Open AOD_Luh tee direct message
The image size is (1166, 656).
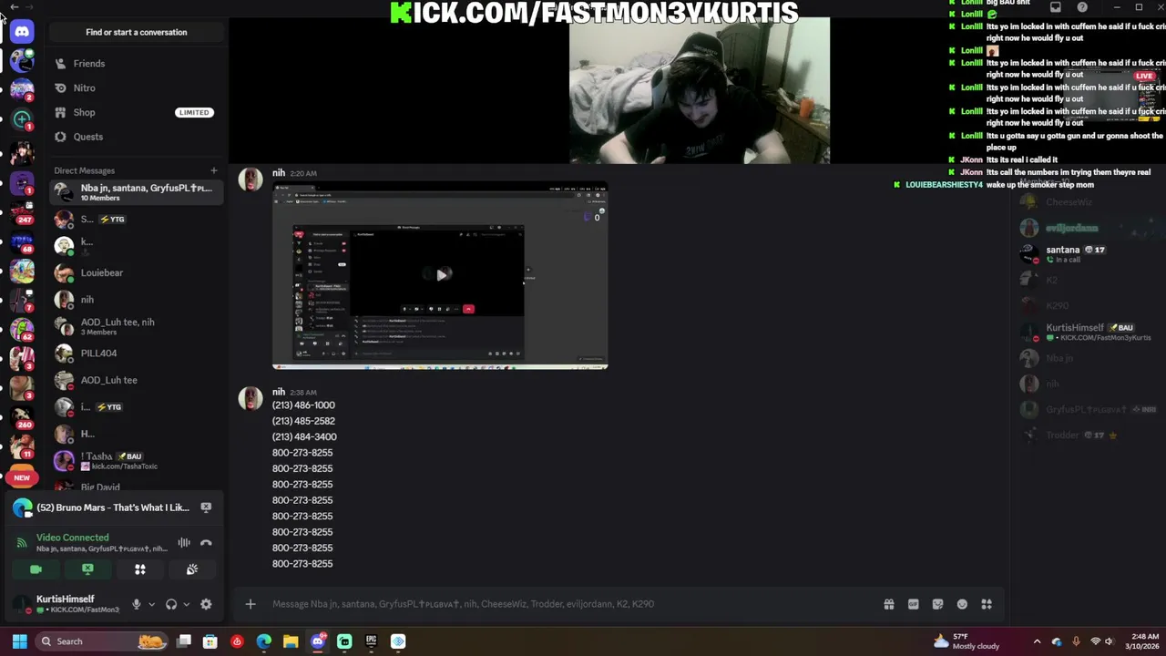pos(137,380)
